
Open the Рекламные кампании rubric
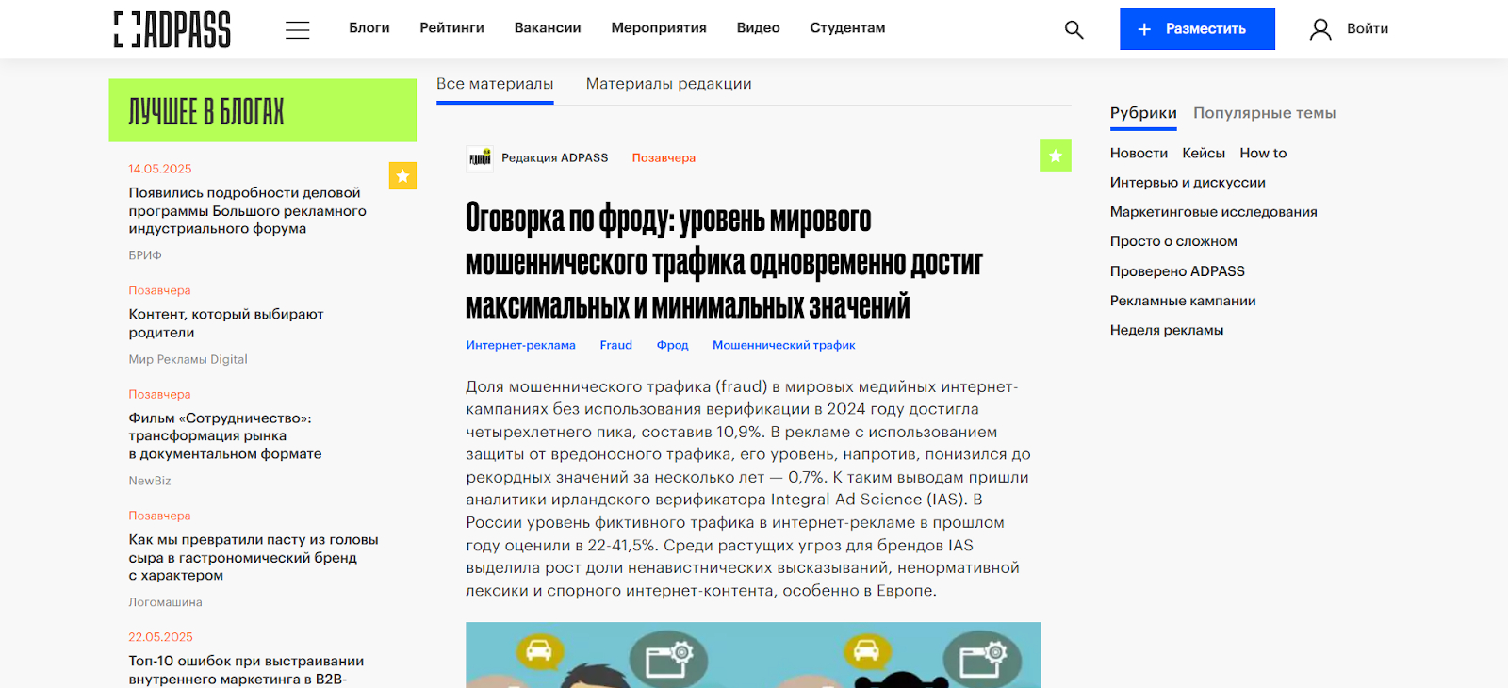pyautogui.click(x=1183, y=301)
